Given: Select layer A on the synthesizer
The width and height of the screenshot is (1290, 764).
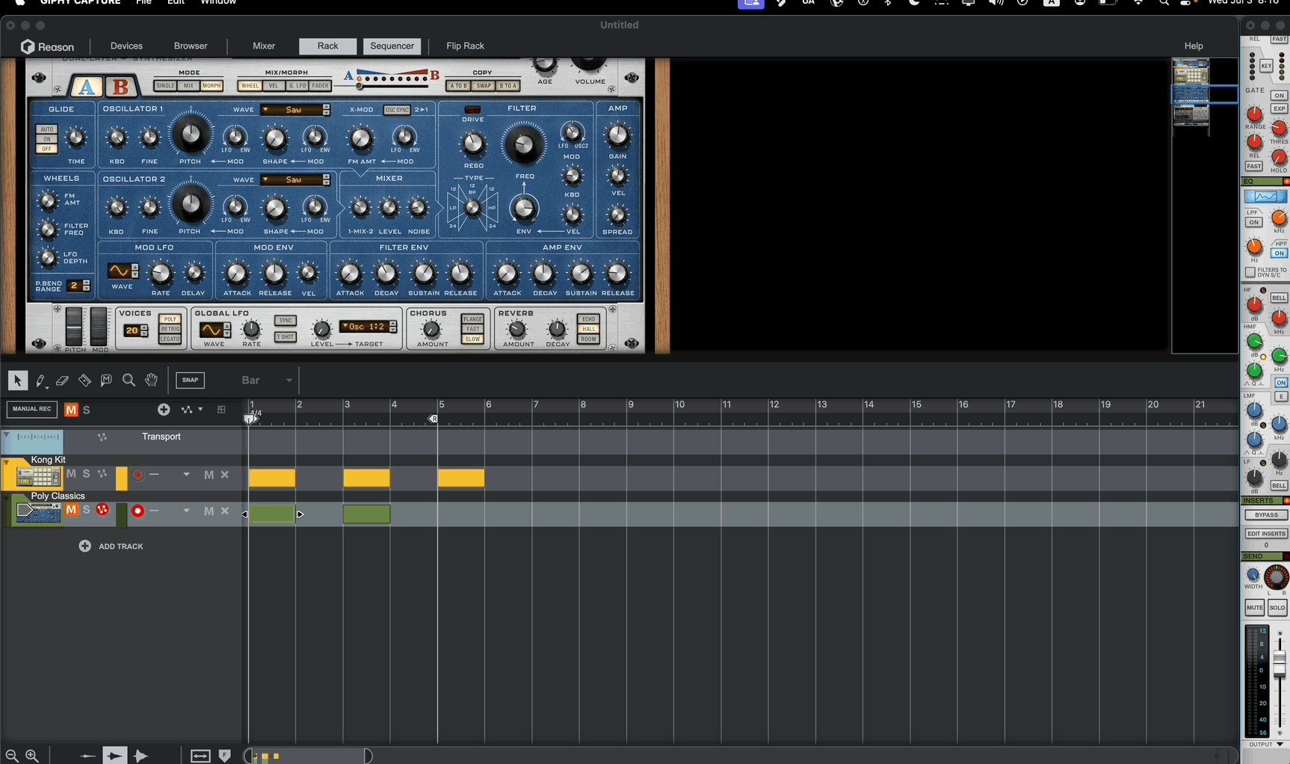Looking at the screenshot, I should 87,87.
